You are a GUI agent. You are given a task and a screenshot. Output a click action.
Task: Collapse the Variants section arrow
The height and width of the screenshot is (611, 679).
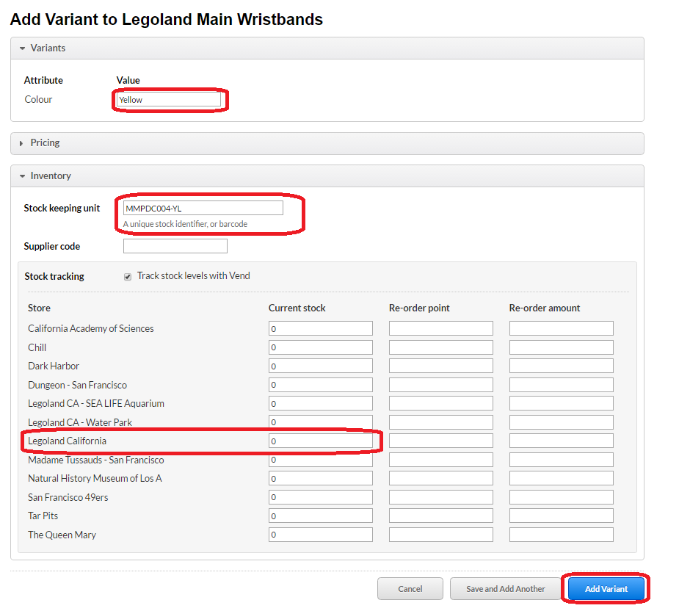pyautogui.click(x=23, y=48)
